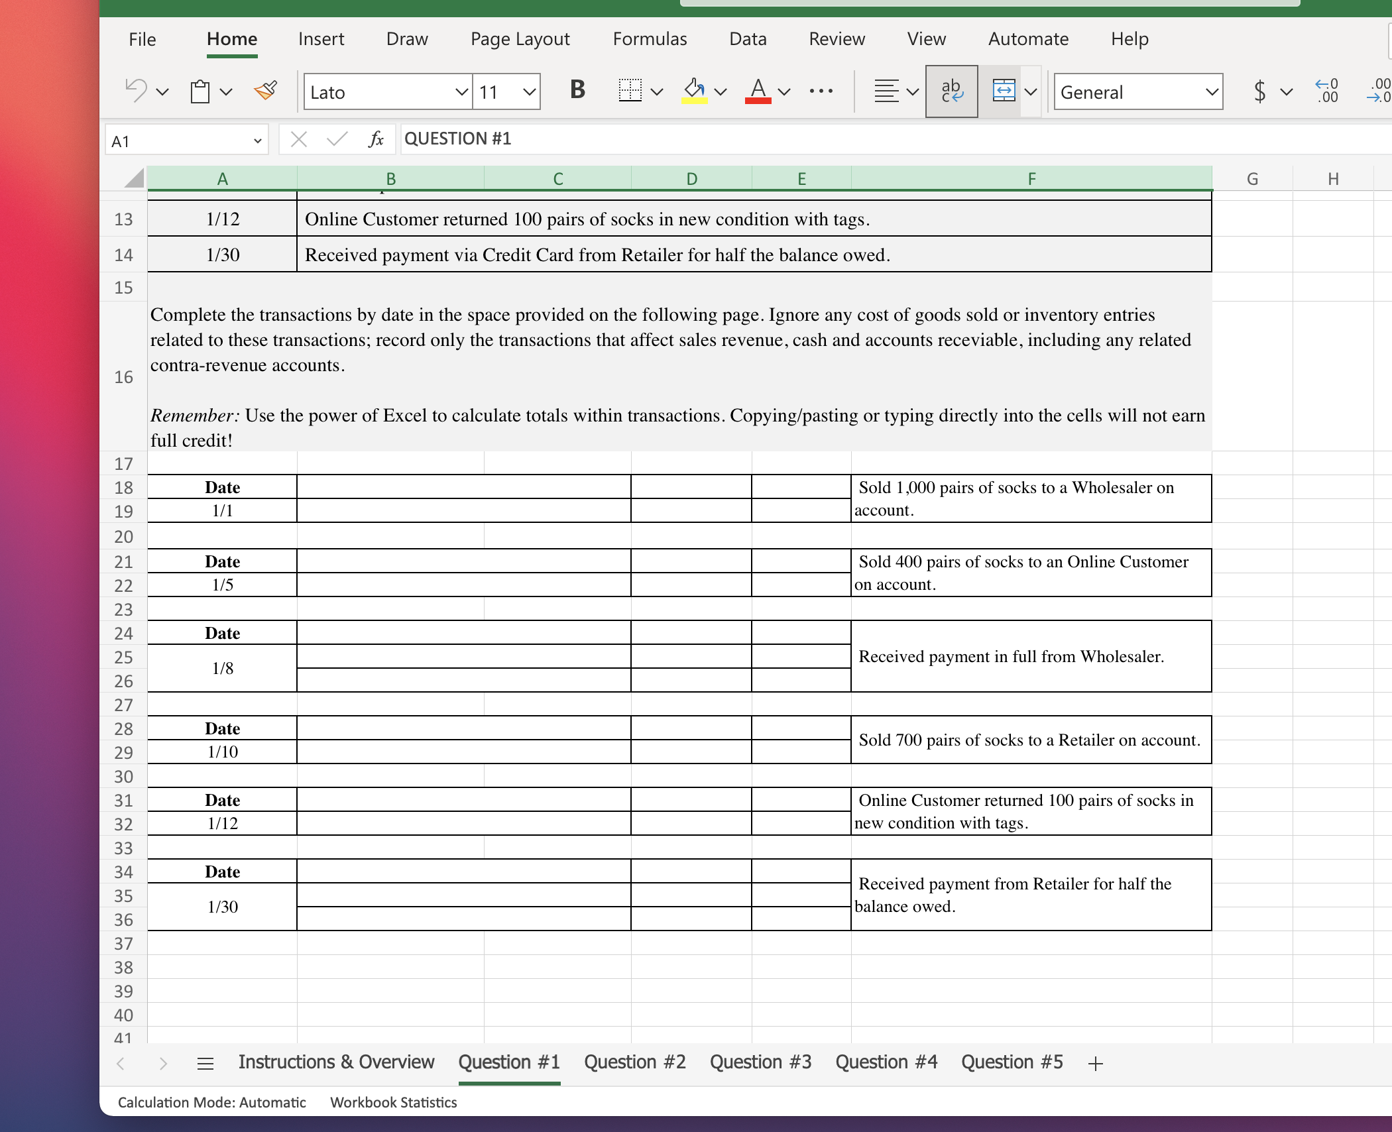
Task: Switch to Question #3 sheet
Action: click(x=760, y=1062)
